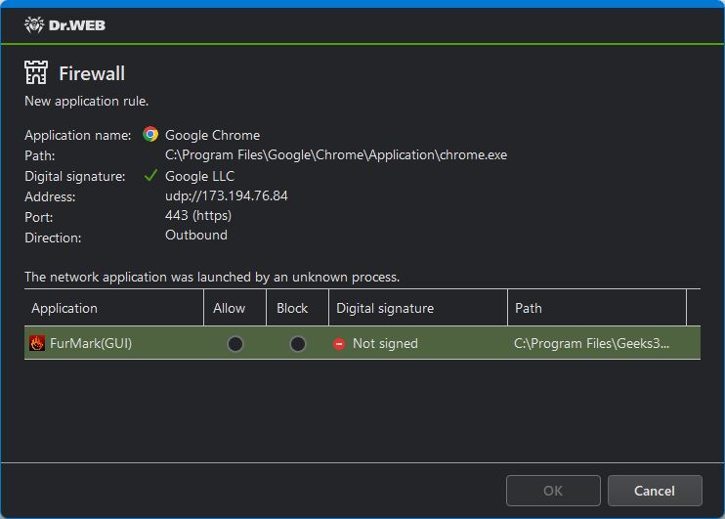Click the Application name: label
Screen dimensions: 725x519
coord(78,135)
